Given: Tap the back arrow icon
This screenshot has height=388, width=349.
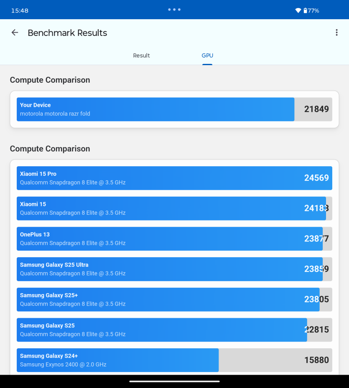Looking at the screenshot, I should [15, 33].
